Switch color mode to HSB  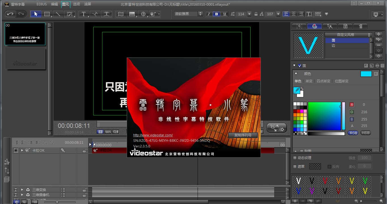point(366,133)
